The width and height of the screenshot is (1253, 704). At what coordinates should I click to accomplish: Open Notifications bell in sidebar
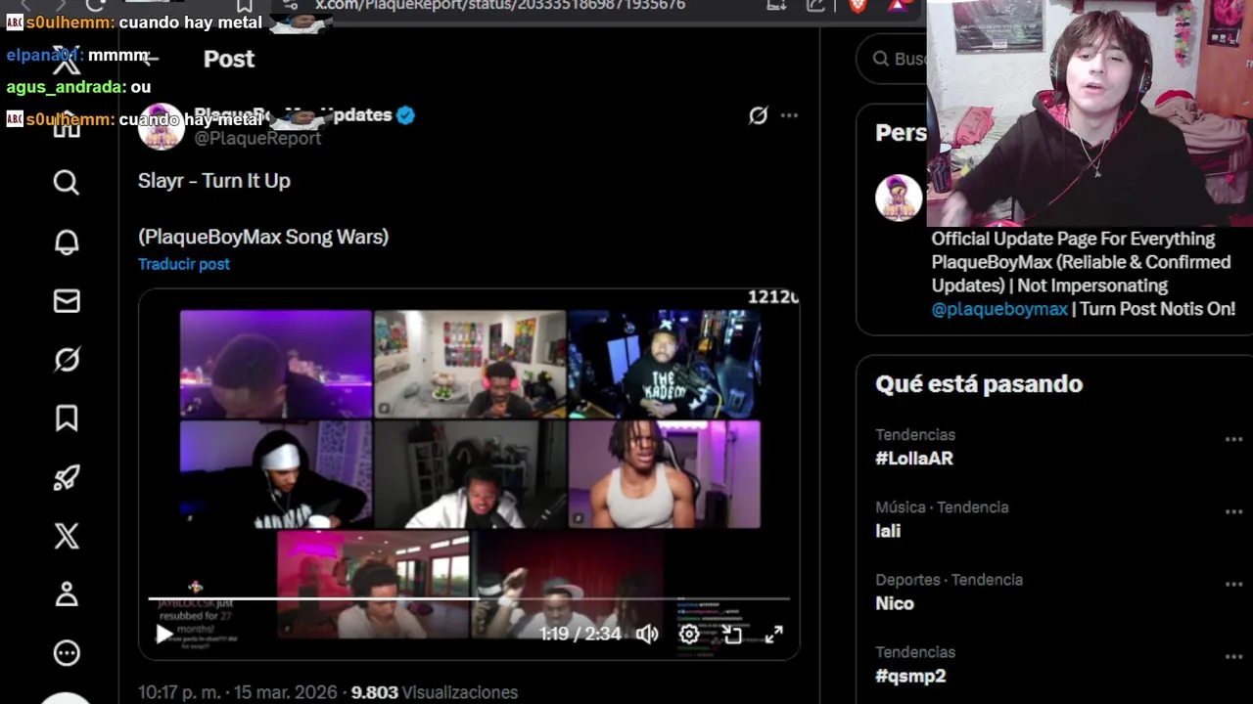click(67, 242)
